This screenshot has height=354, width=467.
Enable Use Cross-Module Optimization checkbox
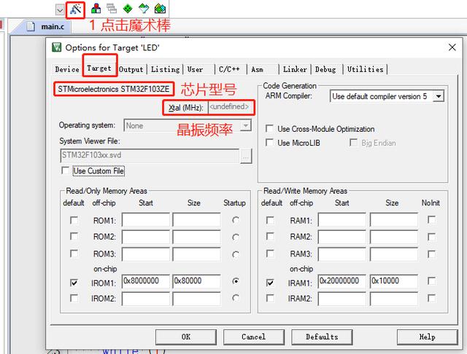pos(269,129)
